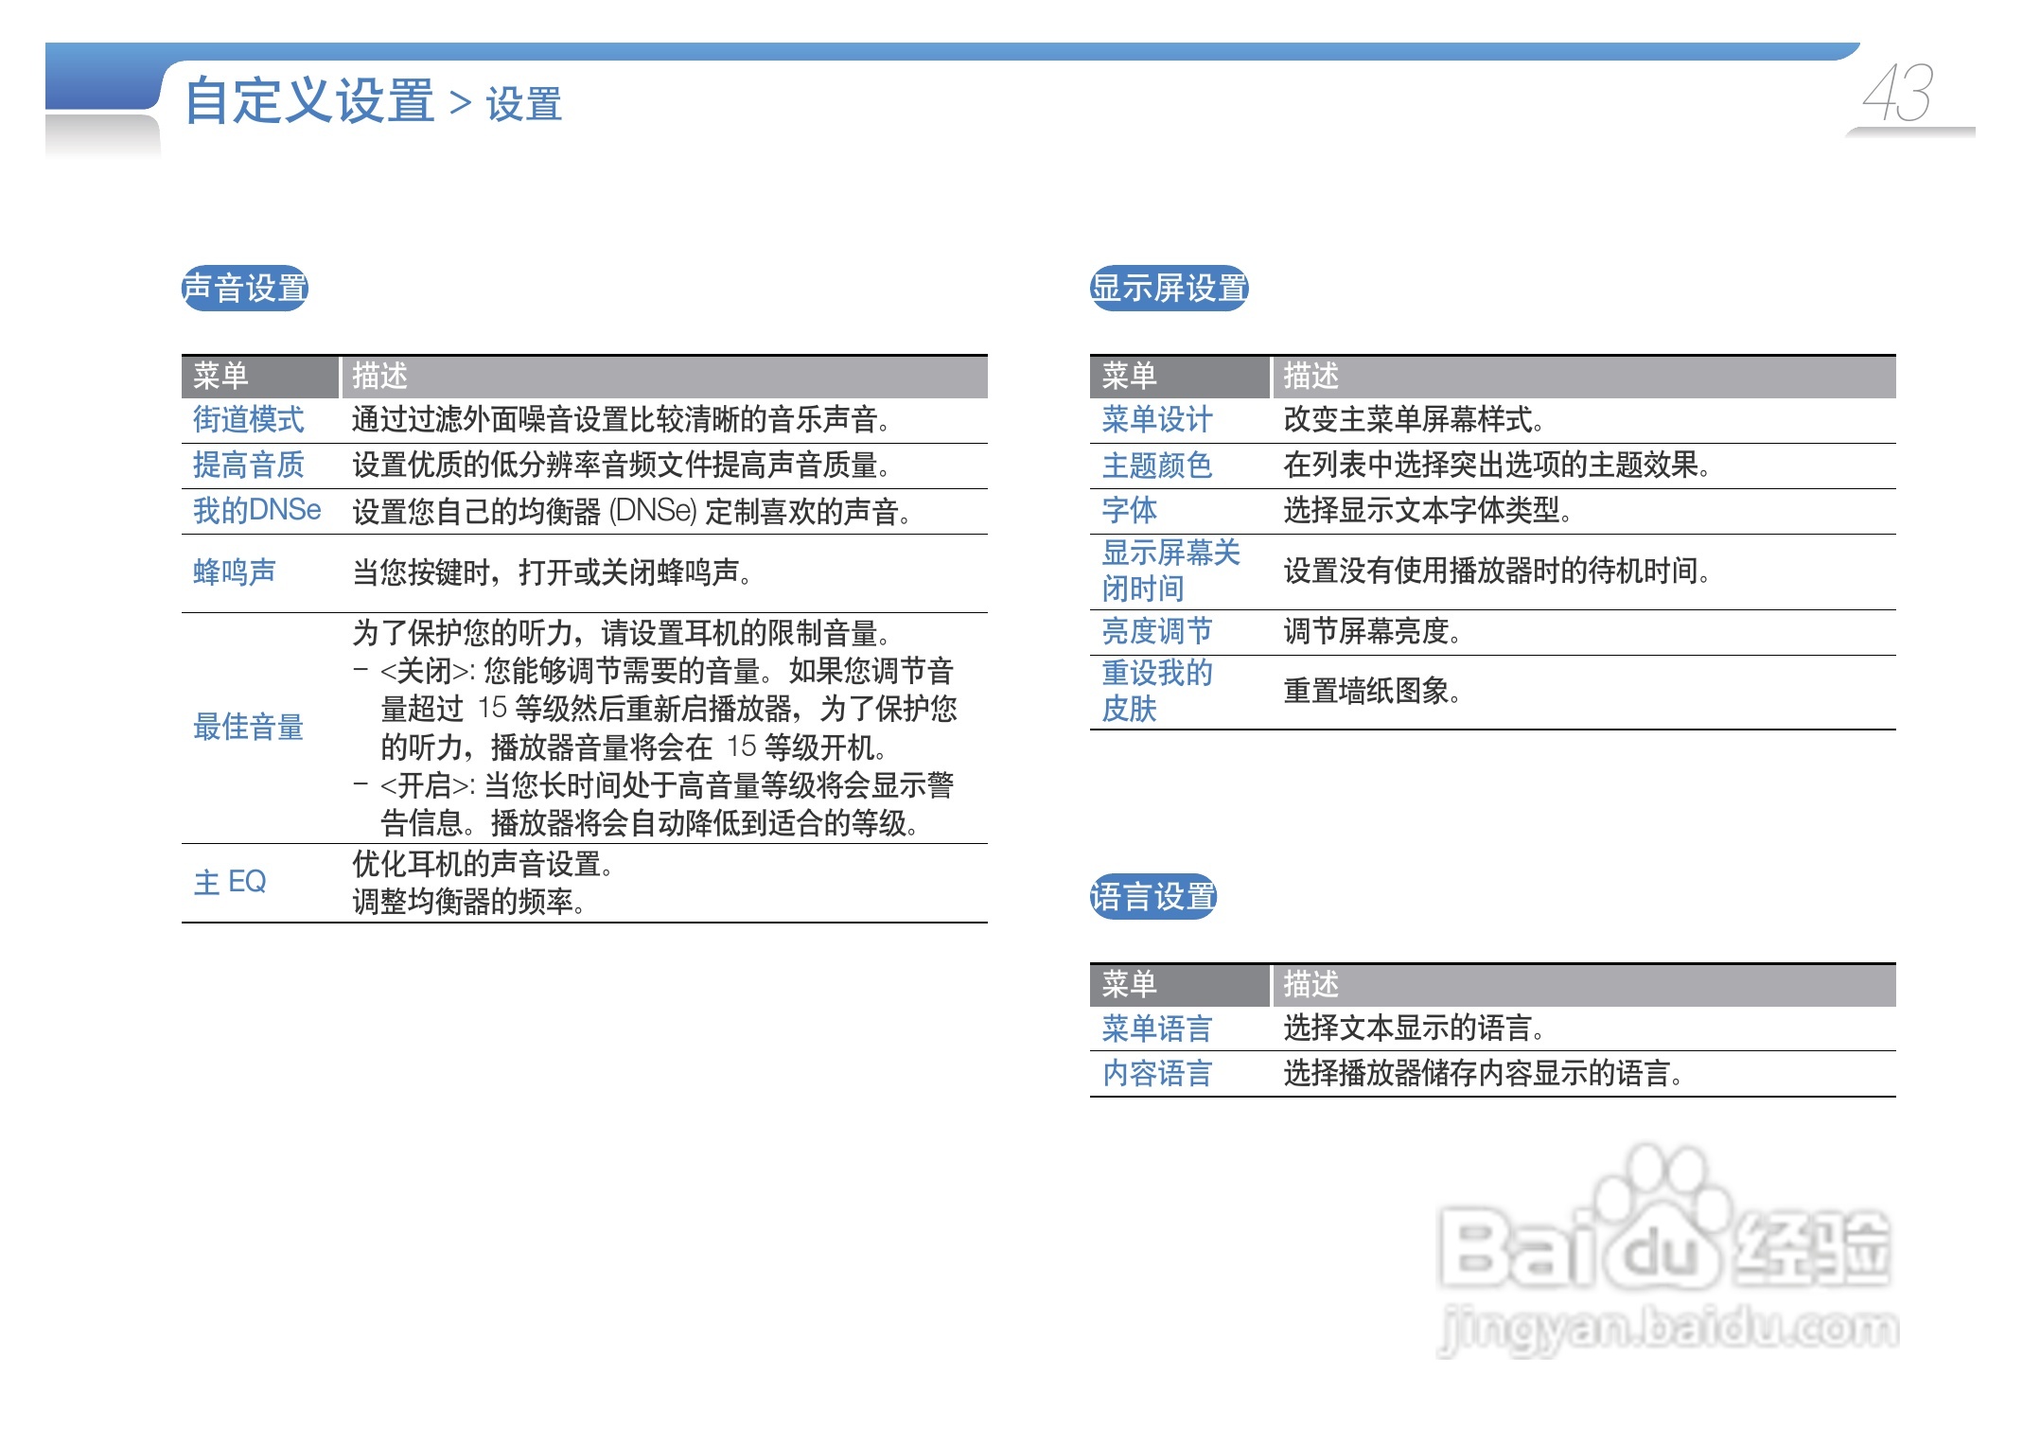Select the 重设我的皮肤 entry
2023x1442 pixels.
coord(1156,691)
